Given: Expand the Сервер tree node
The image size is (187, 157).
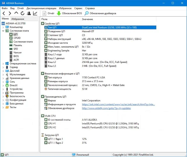Looking at the screenshot, I should click(3, 67).
